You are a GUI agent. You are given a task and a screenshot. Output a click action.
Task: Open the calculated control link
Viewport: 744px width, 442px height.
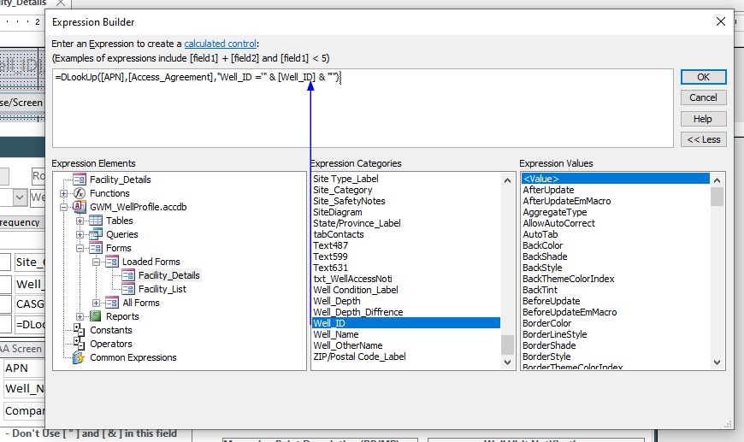pyautogui.click(x=220, y=44)
